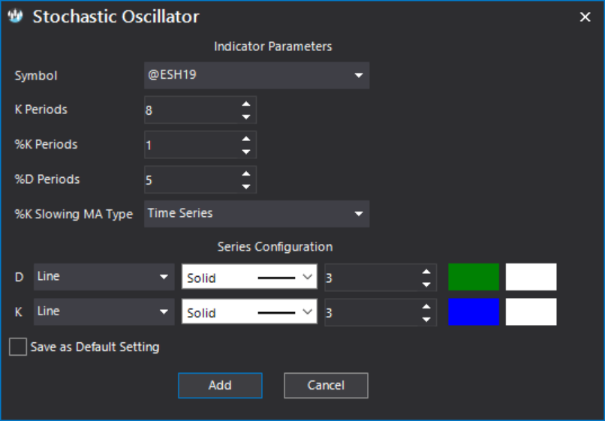Decrease K series line width arrow
This screenshot has width=605, height=421.
click(426, 319)
